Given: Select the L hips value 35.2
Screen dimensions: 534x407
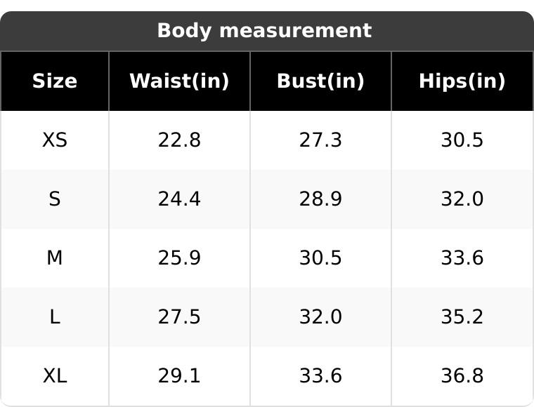Looking at the screenshot, I should (462, 317).
